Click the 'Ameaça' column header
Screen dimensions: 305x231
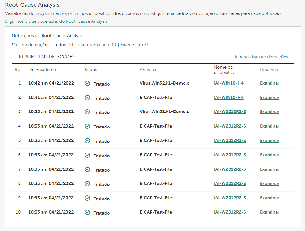[148, 70]
